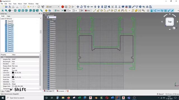Select the Draft Rectangle tool
This screenshot has height=100, width=179.
[116, 11]
